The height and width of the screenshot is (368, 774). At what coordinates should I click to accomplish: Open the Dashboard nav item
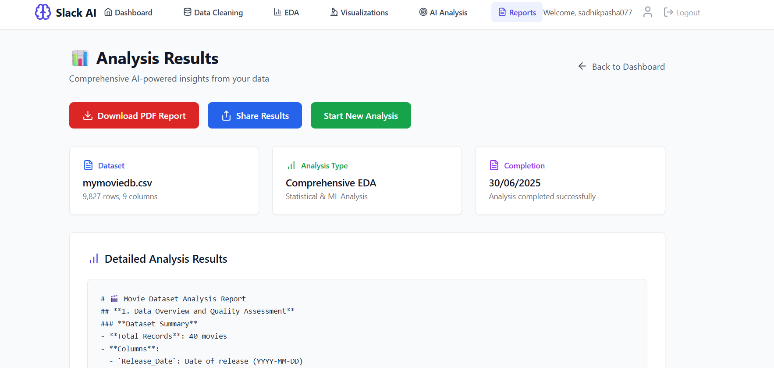tap(128, 12)
